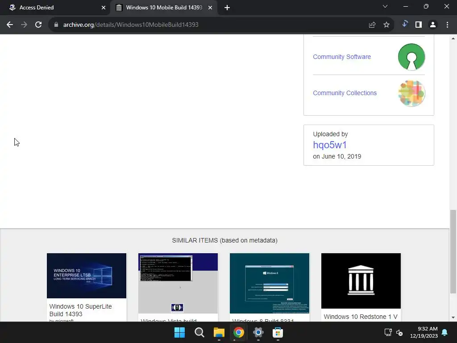Toggle the browser side panel
The height and width of the screenshot is (343, 457).
pos(419,25)
